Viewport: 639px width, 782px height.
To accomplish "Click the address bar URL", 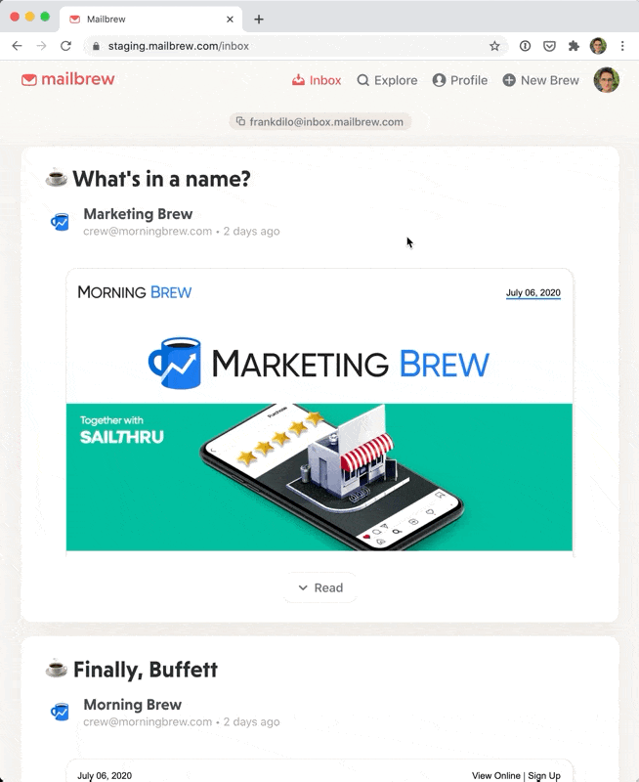I will tap(179, 46).
